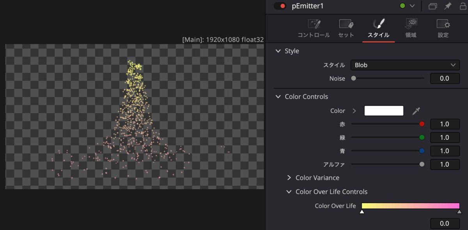Image resolution: width=468 pixels, height=230 pixels.
Task: Select the left Color Over Life gradient stop
Action: coord(362,212)
